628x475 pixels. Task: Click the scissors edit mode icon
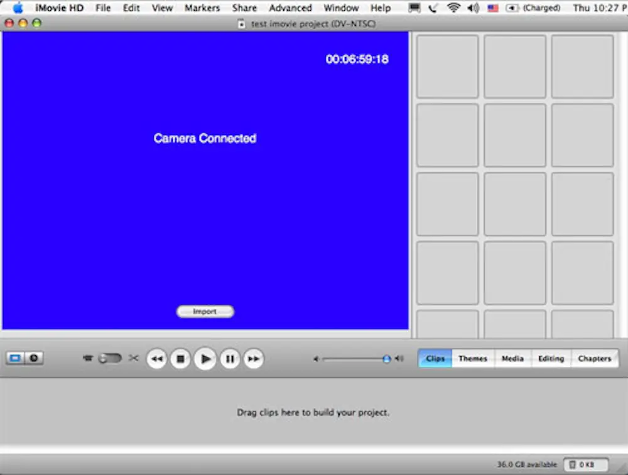point(133,358)
